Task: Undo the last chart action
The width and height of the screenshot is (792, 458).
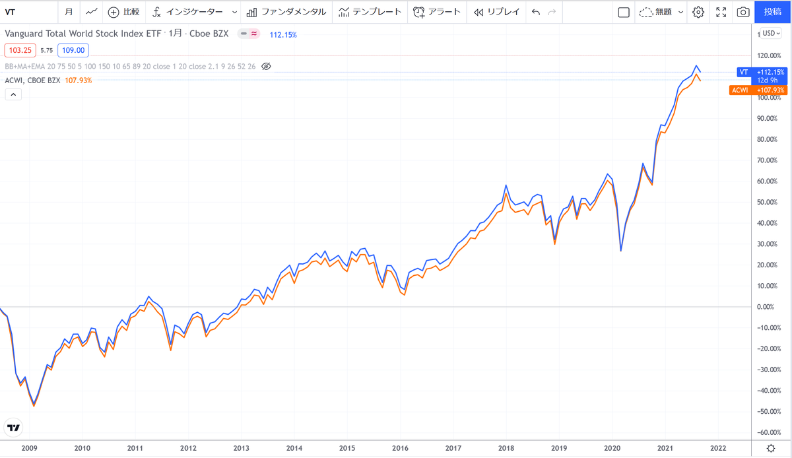Action: [x=535, y=12]
